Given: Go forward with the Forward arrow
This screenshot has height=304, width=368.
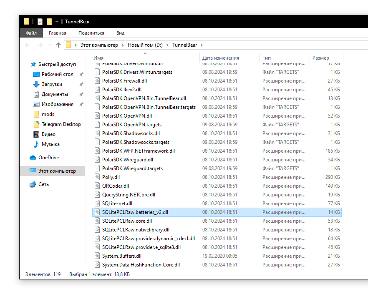Looking at the screenshot, I should click(40, 45).
